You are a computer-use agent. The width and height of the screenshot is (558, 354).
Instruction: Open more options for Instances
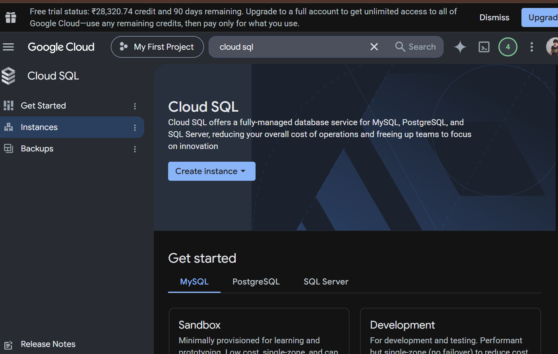coord(135,128)
